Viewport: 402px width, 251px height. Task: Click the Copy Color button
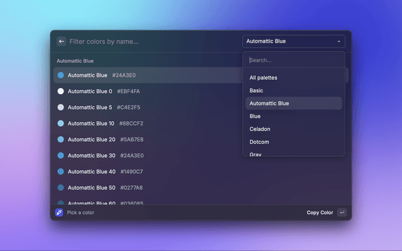[320, 213]
